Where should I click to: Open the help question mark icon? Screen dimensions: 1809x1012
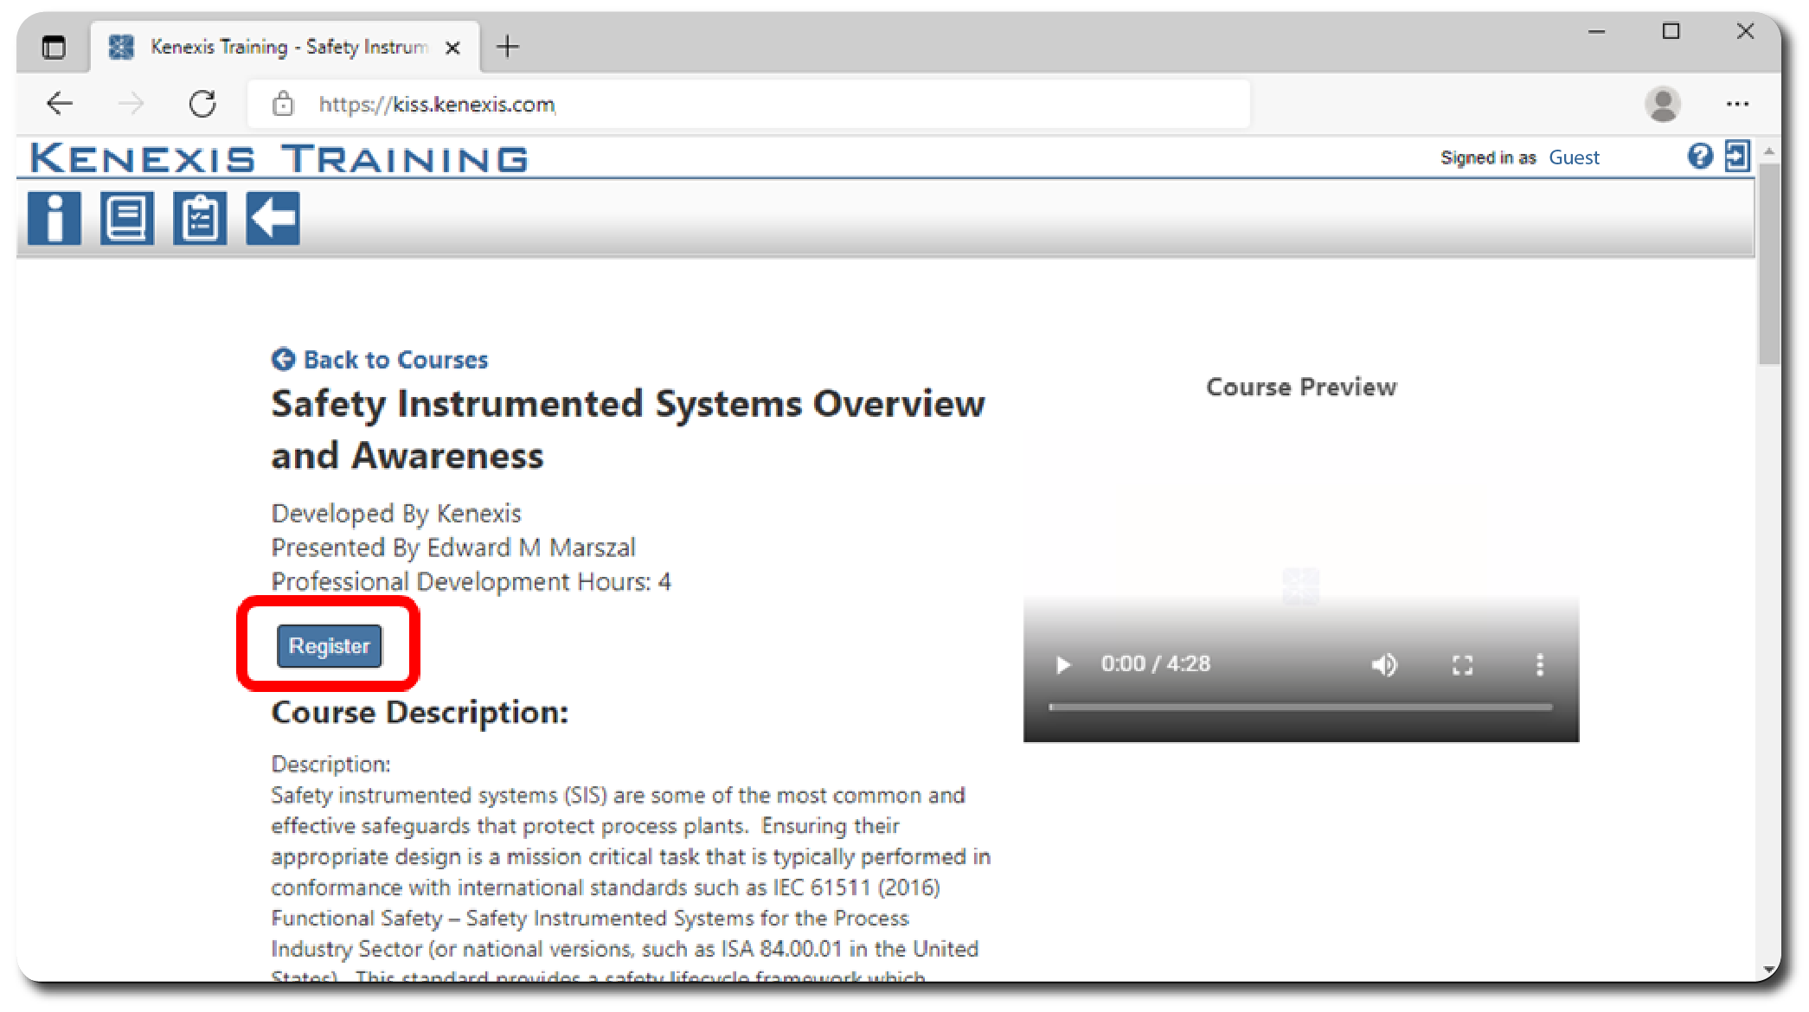[x=1699, y=157]
